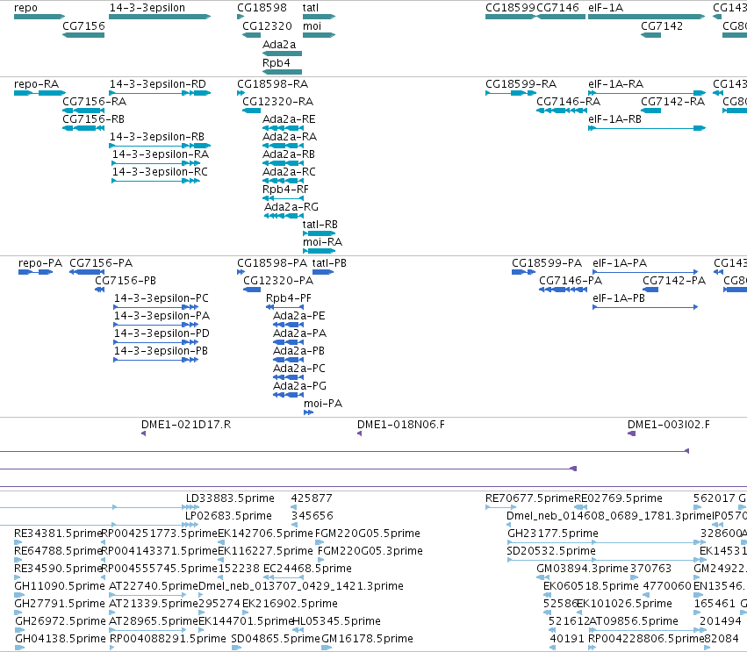
Task: Click the CG7156 gene name
Action: point(84,25)
